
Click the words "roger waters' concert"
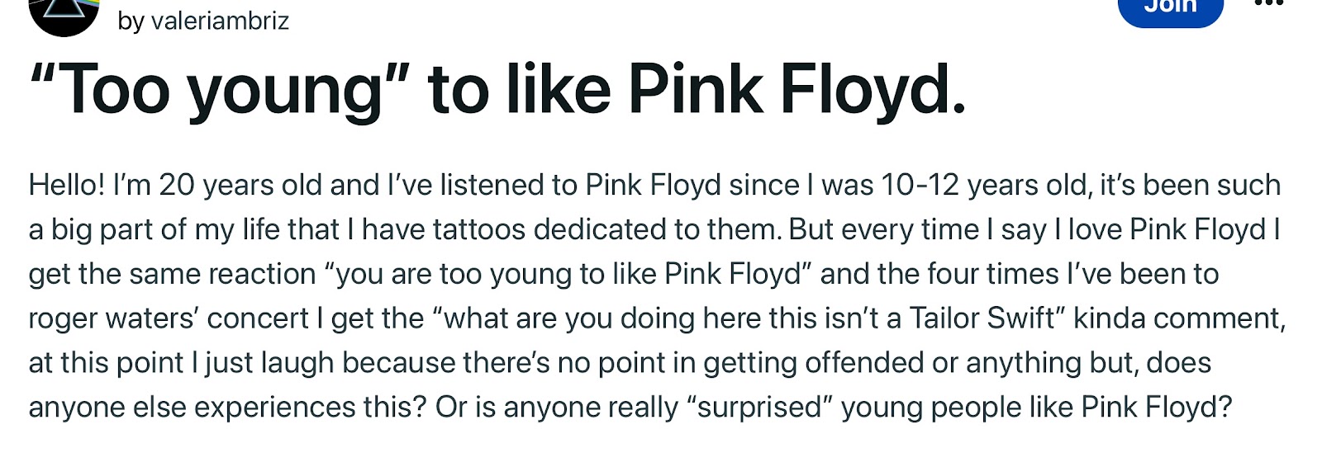169,318
